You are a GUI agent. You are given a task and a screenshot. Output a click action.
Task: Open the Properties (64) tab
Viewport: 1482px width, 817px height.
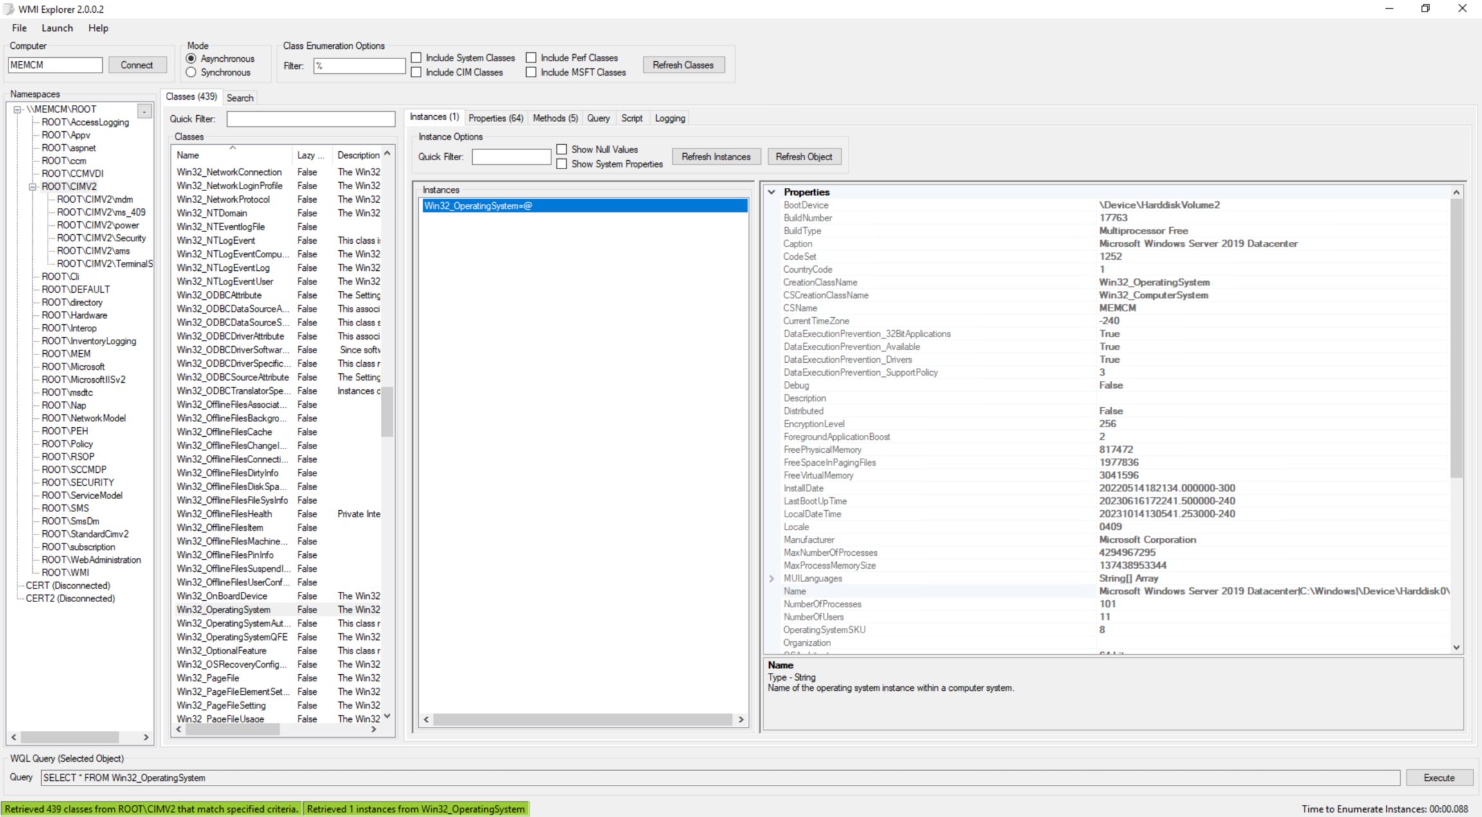pos(496,118)
